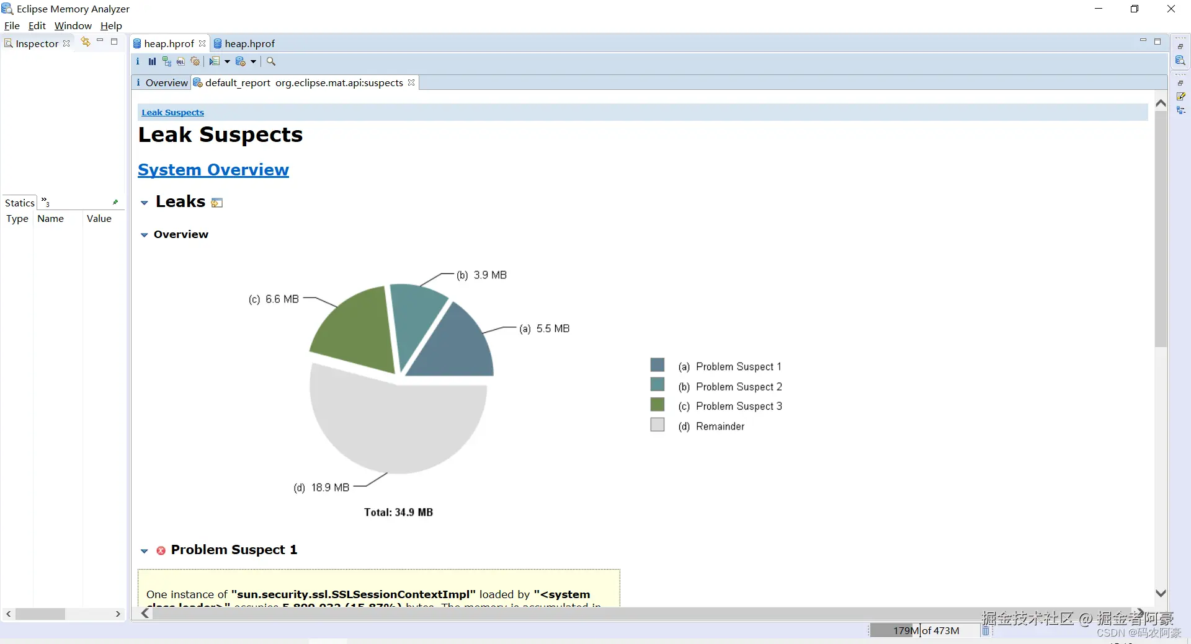Collapse the Problem Suspect 1 section
The image size is (1191, 644).
tap(144, 551)
